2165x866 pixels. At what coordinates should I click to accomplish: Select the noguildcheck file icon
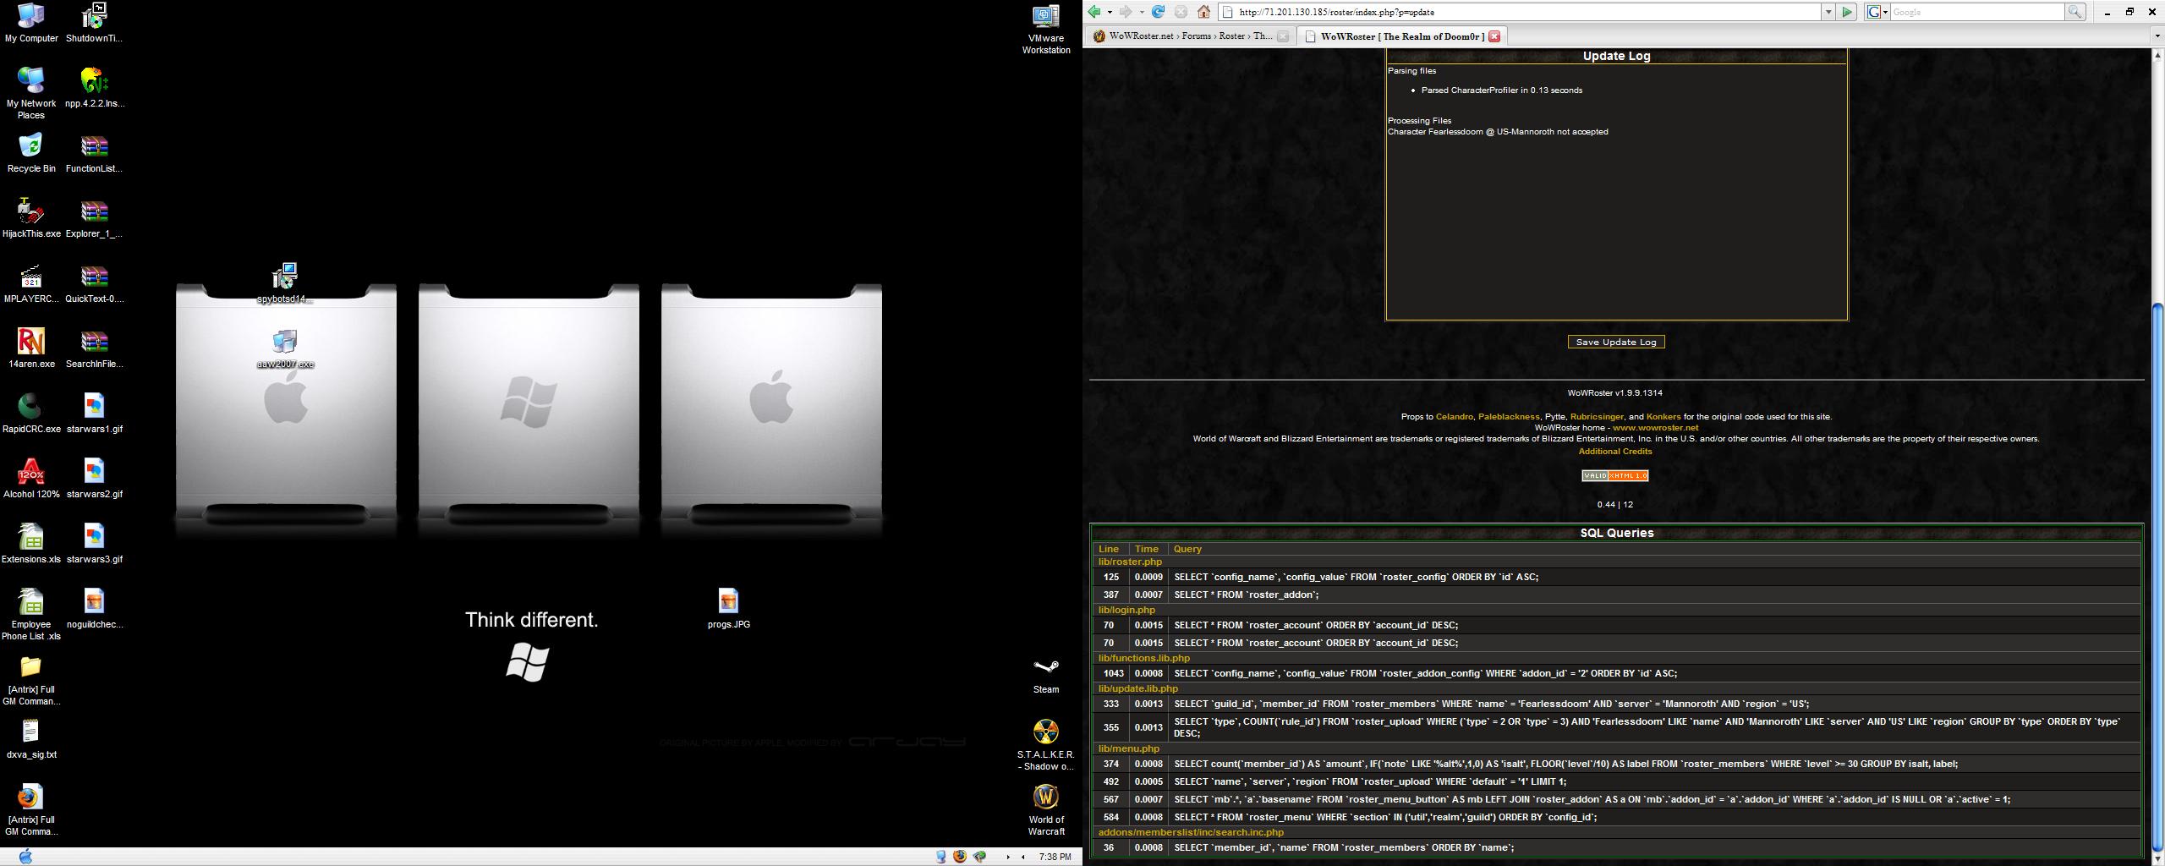coord(94,608)
